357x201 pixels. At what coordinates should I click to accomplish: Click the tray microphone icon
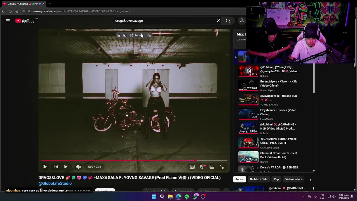click(315, 197)
